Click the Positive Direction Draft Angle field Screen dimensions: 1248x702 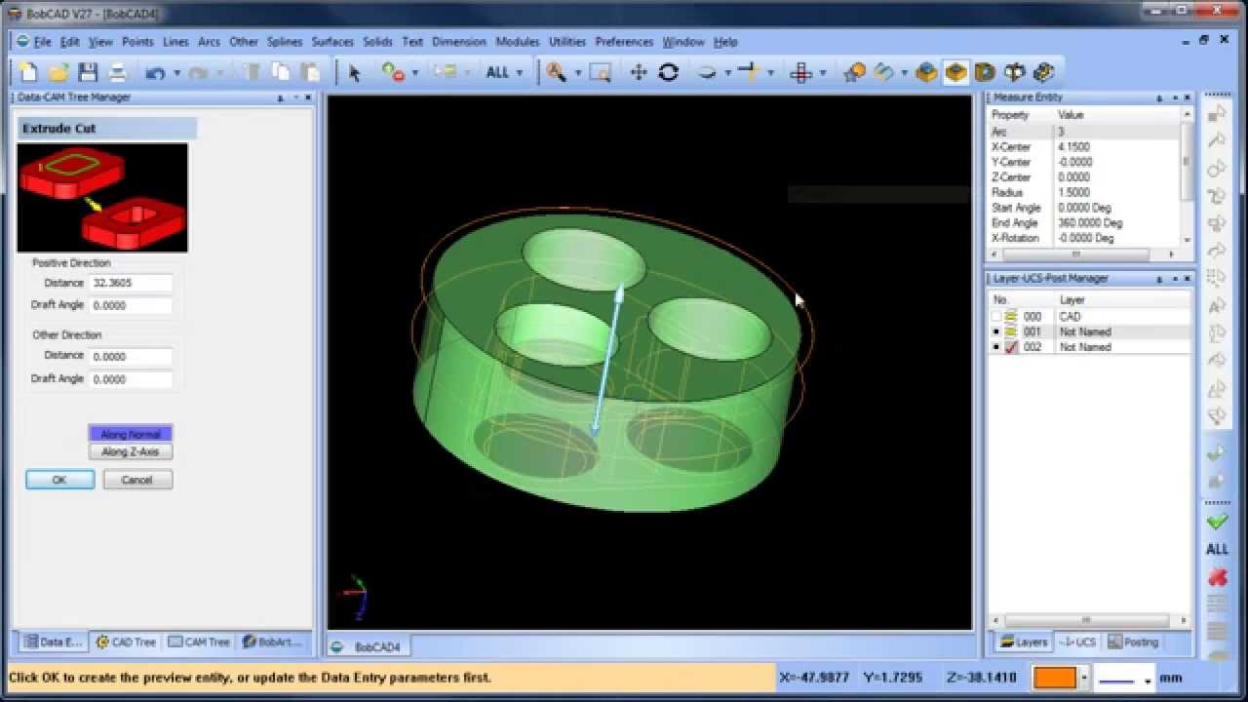click(x=131, y=305)
